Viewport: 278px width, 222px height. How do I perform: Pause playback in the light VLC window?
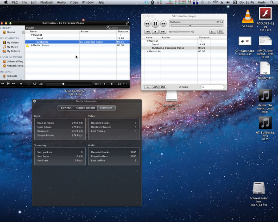155,24
